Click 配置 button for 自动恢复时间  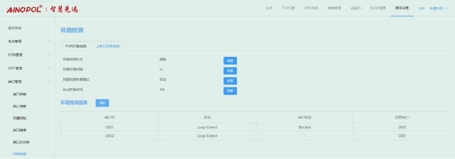(x=230, y=91)
